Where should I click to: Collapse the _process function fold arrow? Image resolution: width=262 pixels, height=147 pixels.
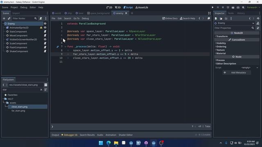[65, 47]
